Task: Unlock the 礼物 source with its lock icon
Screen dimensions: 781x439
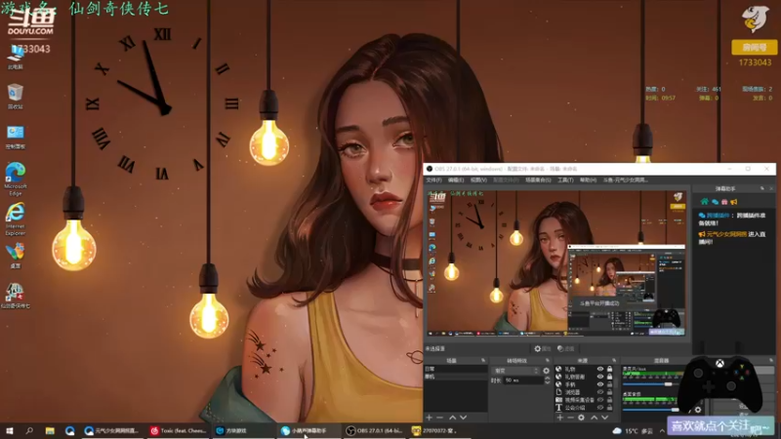Action: (609, 369)
